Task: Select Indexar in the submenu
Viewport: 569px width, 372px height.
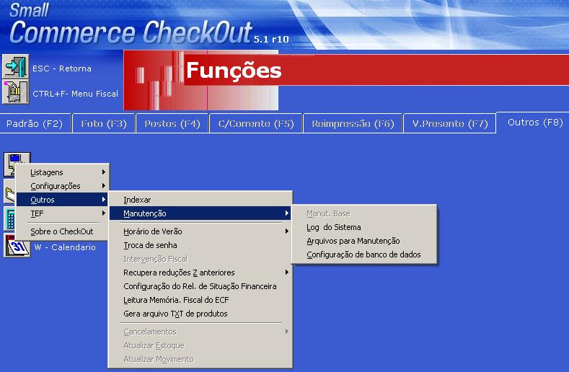Action: (x=200, y=200)
